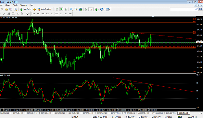Click the New Order button

click(26, 9)
